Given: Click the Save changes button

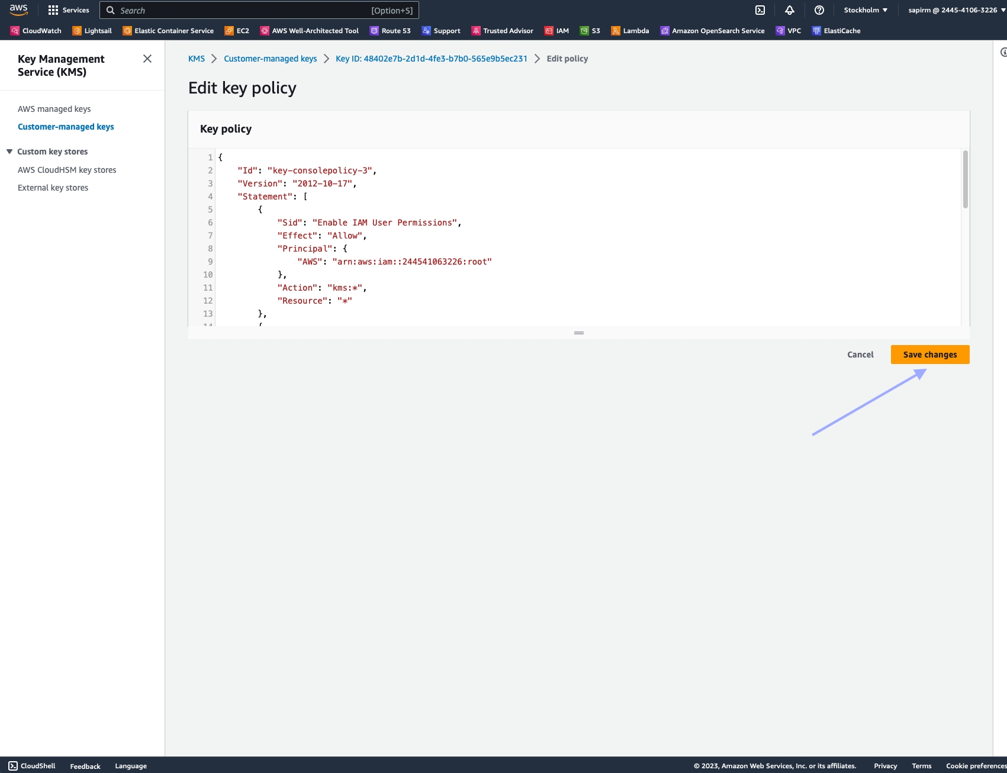Looking at the screenshot, I should point(929,355).
